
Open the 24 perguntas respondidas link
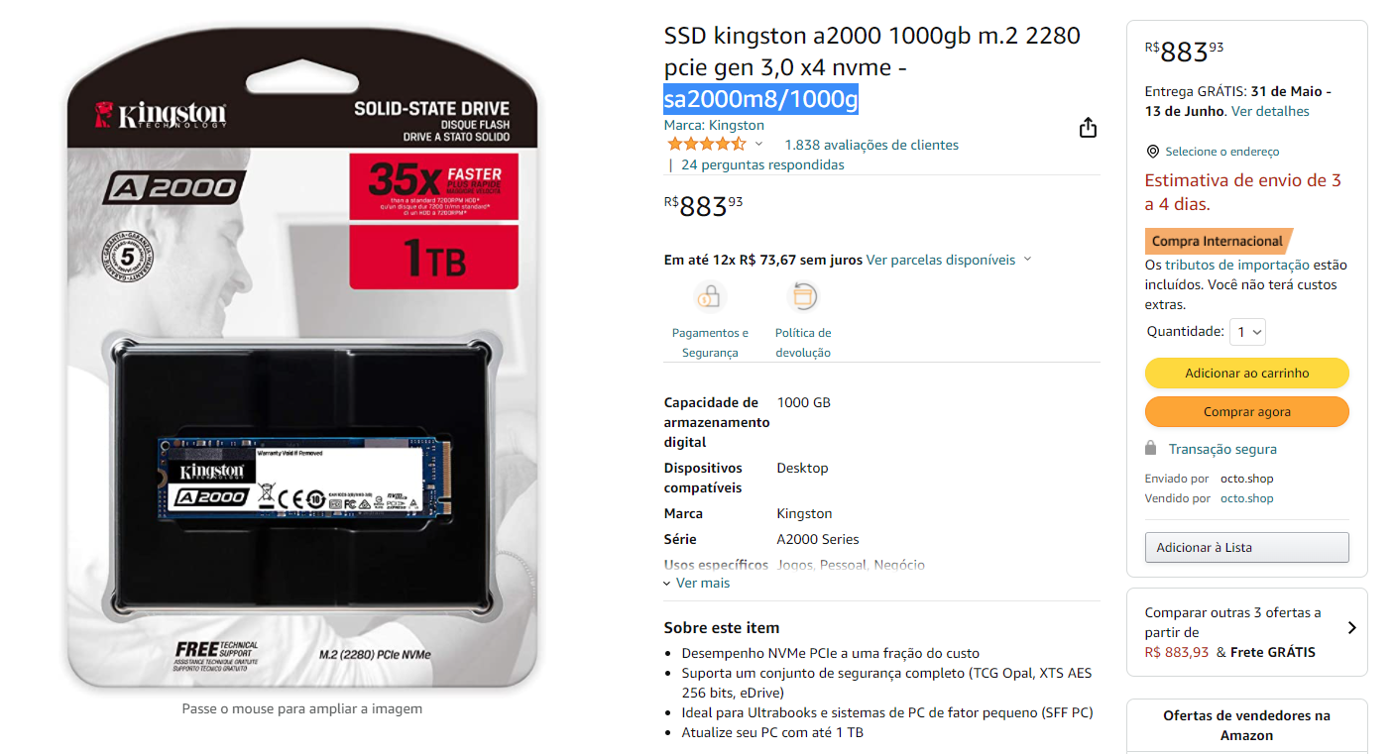pyautogui.click(x=762, y=164)
